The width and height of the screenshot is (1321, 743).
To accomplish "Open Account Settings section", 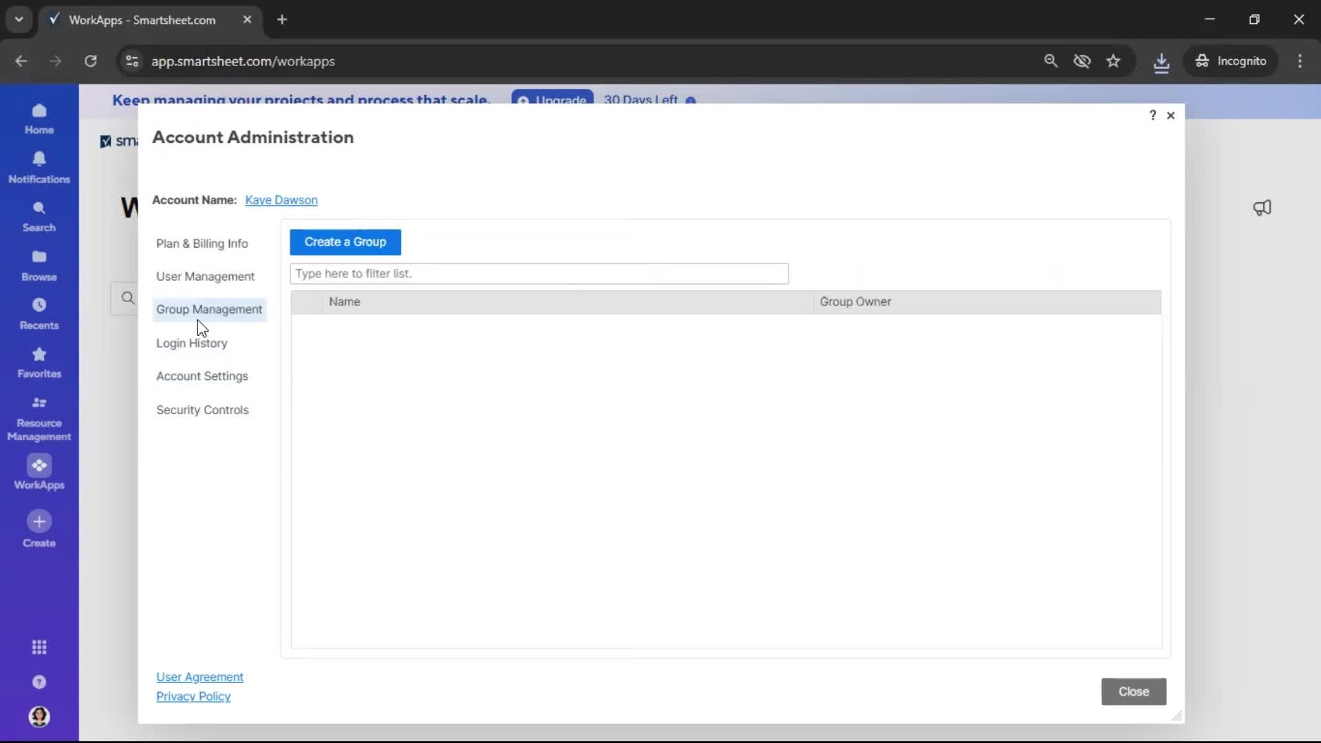I will (x=202, y=376).
